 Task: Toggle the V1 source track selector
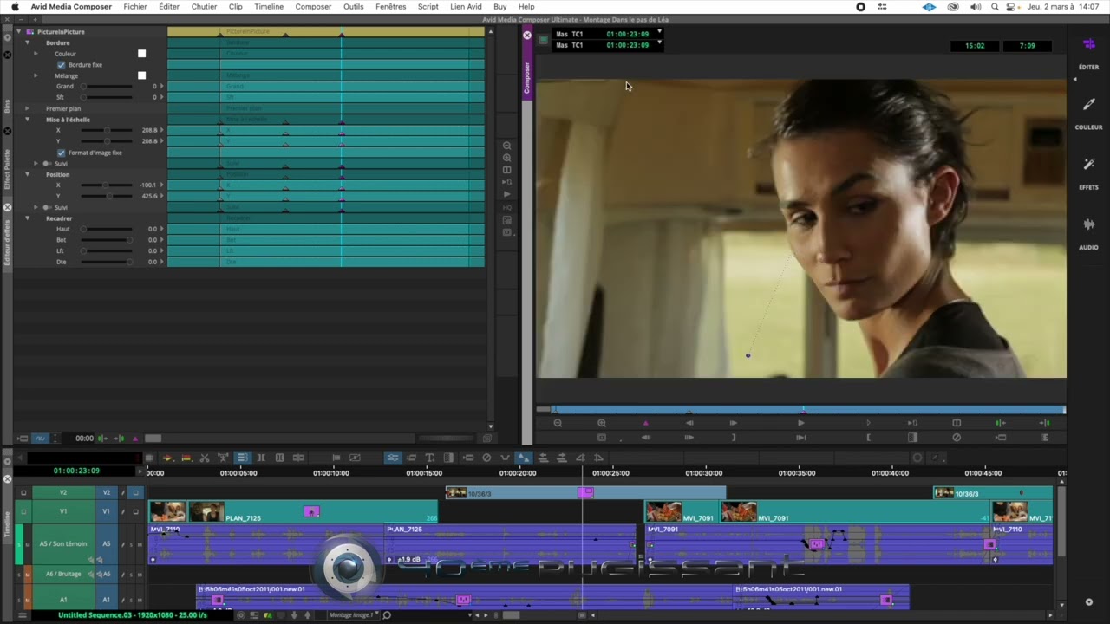[63, 511]
